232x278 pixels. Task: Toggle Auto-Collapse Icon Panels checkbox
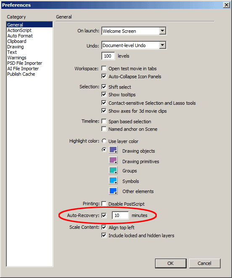(x=104, y=77)
